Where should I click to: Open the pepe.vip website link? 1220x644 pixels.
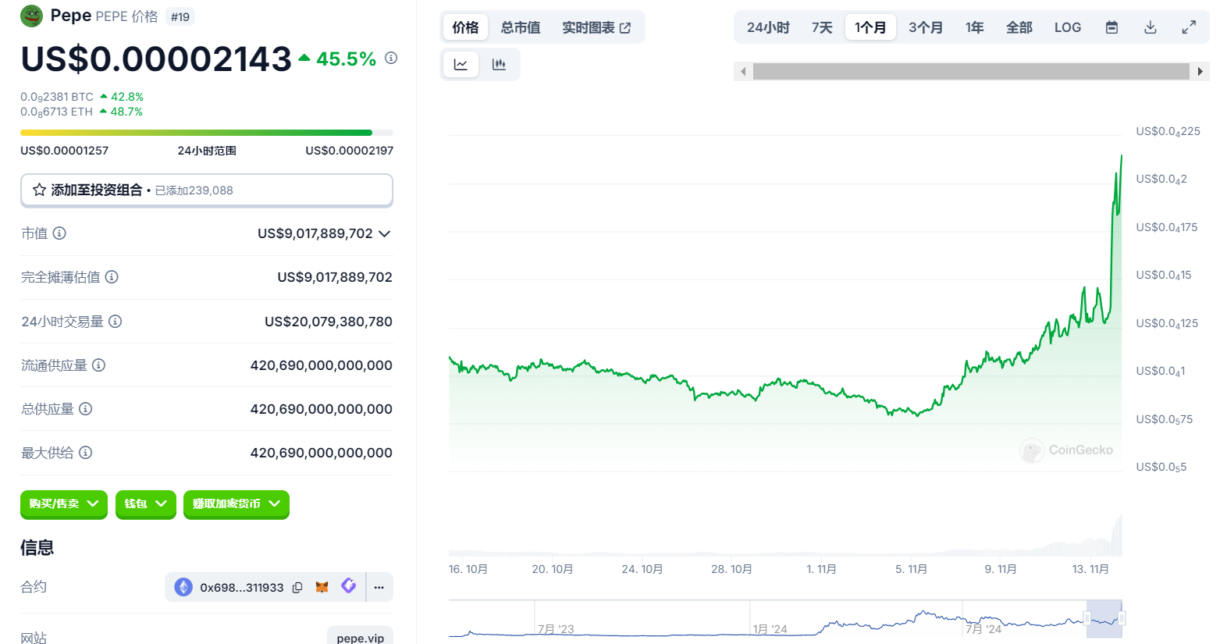pos(361,638)
